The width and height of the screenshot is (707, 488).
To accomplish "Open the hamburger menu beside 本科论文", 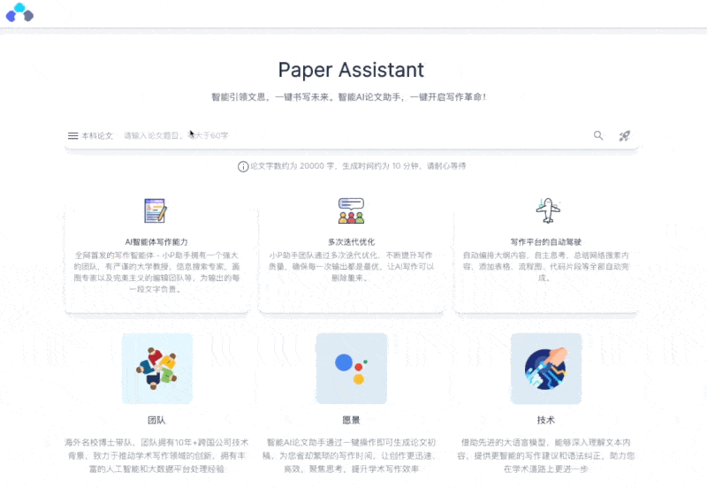I will [73, 136].
